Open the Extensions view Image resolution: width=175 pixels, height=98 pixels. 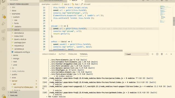4,31
